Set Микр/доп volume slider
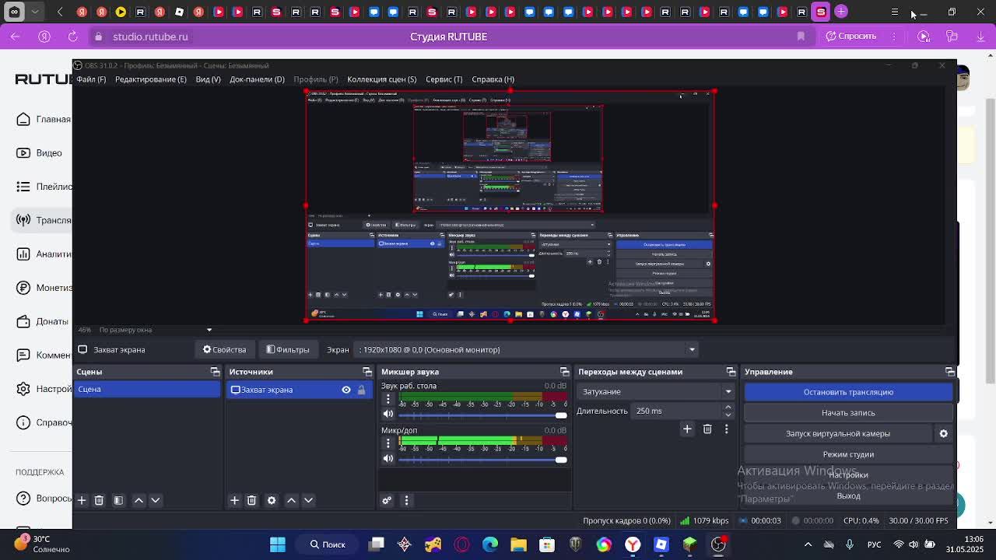996x560 pixels. pos(482,459)
